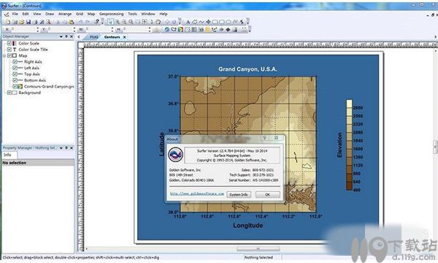Switch to the Plot1 tab
The width and height of the screenshot is (438, 263).
pyautogui.click(x=94, y=37)
